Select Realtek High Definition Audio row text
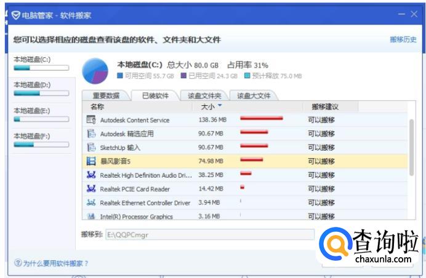The height and width of the screenshot is (278, 426). pos(146,175)
